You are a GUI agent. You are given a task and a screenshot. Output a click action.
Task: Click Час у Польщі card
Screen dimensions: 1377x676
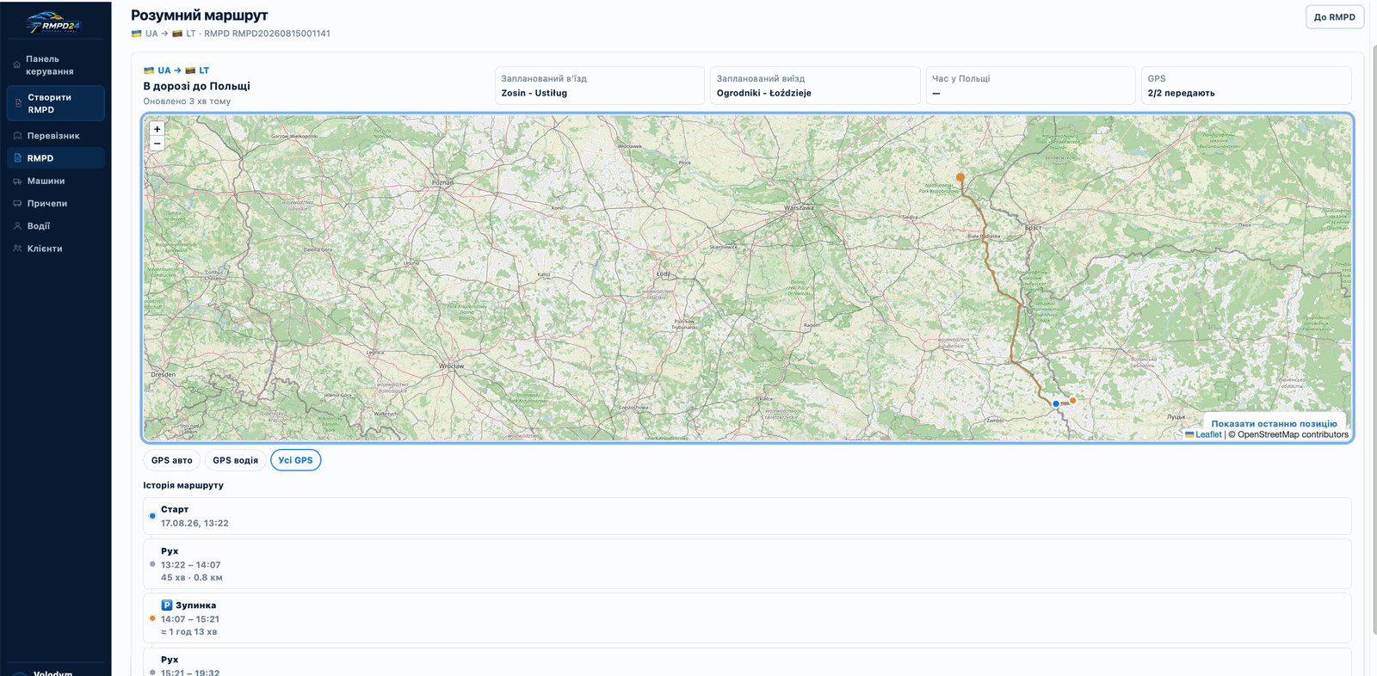click(x=1030, y=85)
